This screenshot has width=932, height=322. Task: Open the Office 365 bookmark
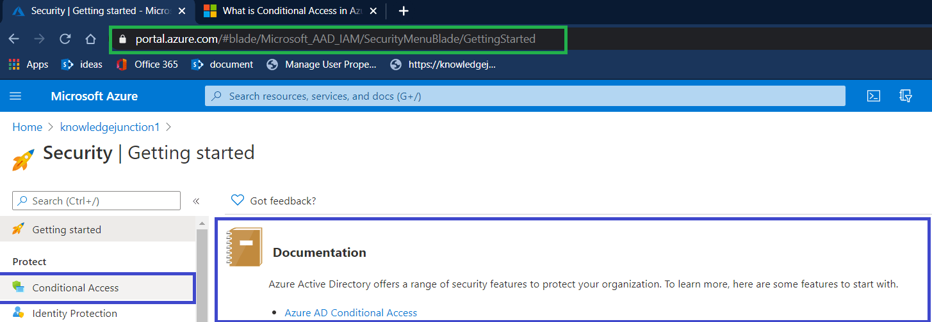[147, 65]
